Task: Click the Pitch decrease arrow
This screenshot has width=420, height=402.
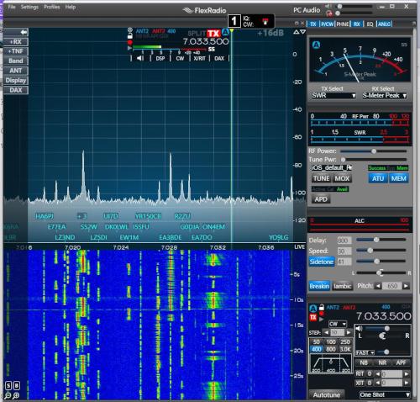Action: 378,286
